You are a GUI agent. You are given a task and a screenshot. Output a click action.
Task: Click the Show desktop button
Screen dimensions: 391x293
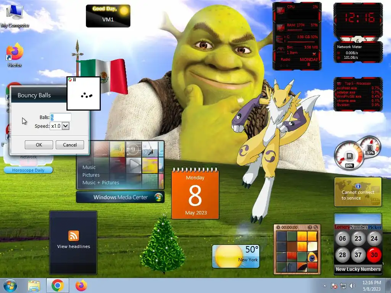388,285
